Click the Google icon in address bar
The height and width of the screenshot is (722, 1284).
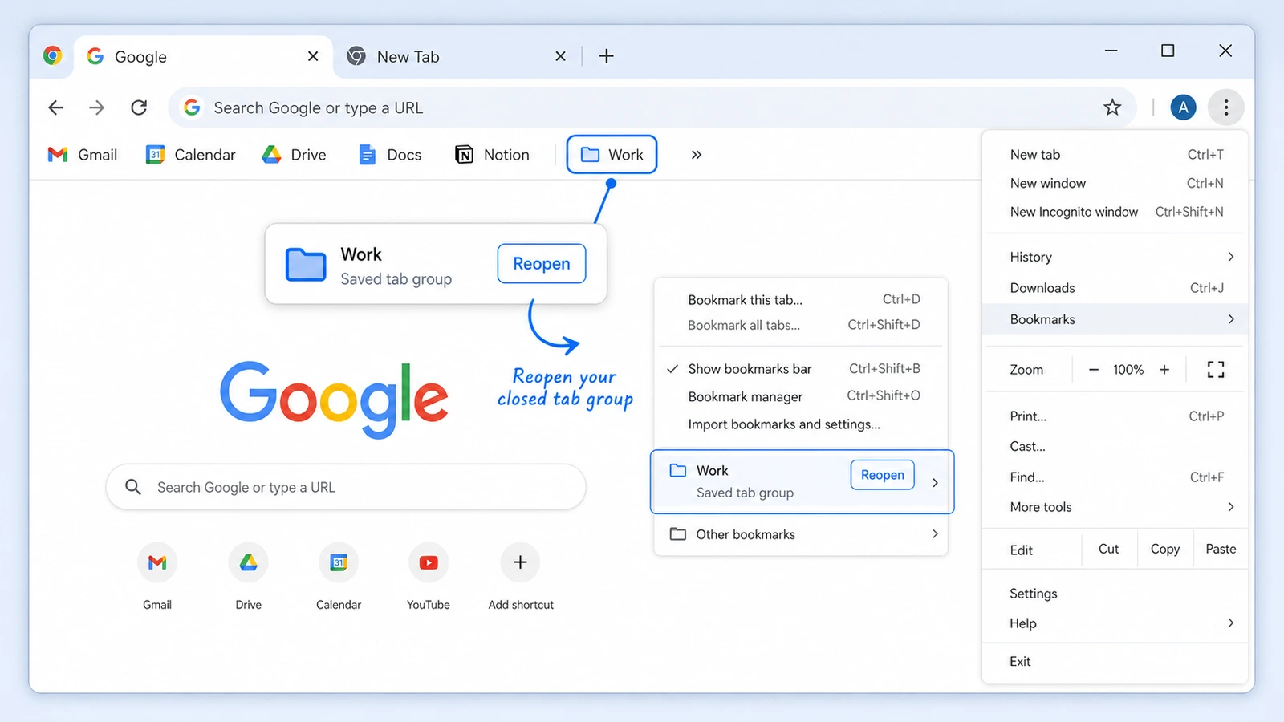click(x=192, y=107)
